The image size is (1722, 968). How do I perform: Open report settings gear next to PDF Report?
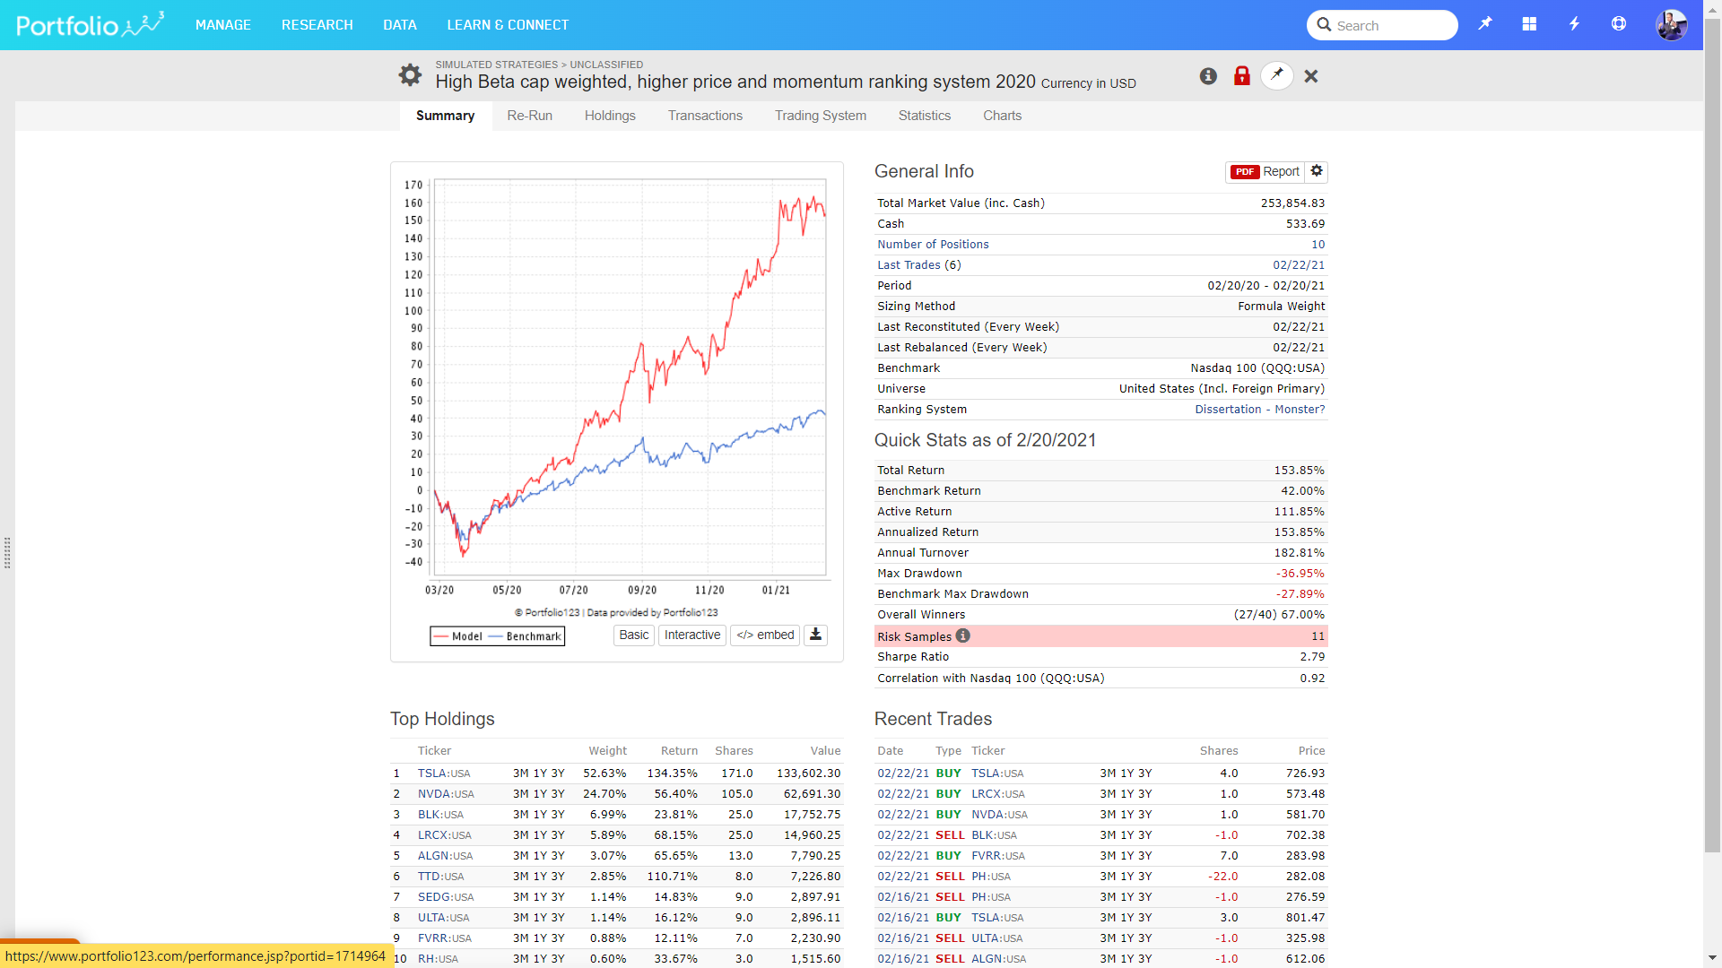click(1317, 171)
